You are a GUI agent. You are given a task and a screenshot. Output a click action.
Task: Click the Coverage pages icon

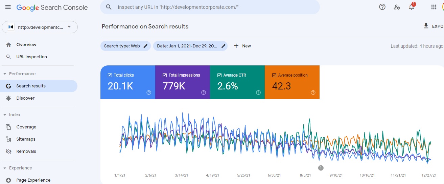[x=9, y=127]
